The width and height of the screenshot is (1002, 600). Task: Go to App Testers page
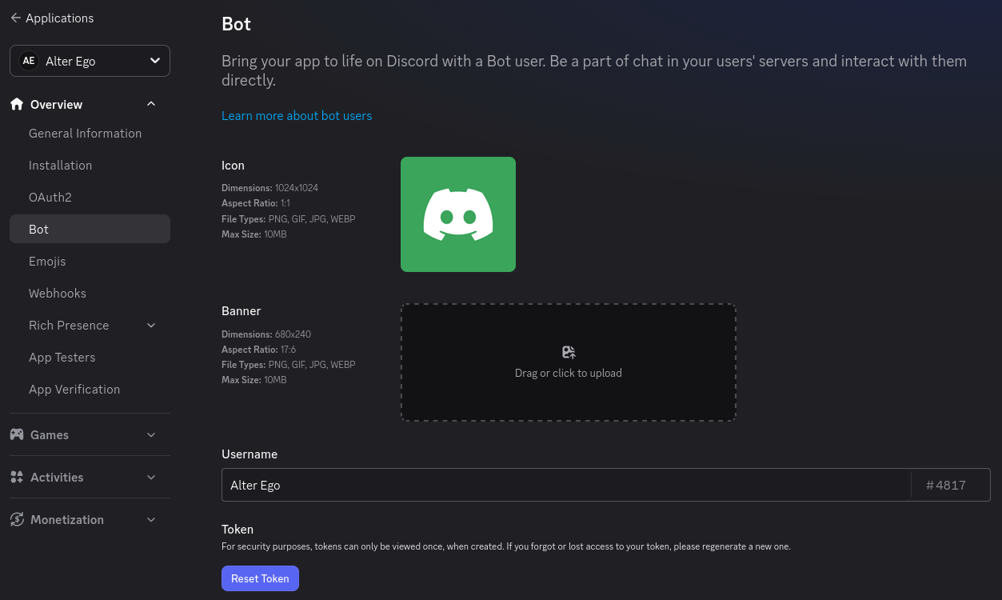(90, 358)
